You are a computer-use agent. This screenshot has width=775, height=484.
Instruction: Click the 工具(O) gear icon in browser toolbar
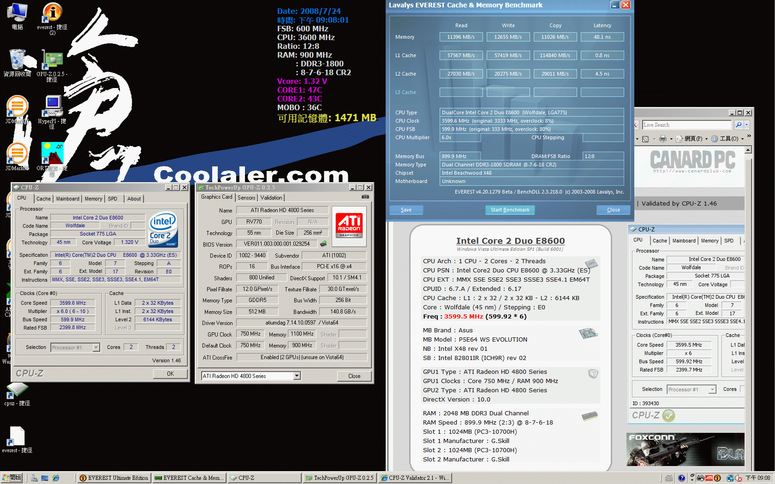715,139
